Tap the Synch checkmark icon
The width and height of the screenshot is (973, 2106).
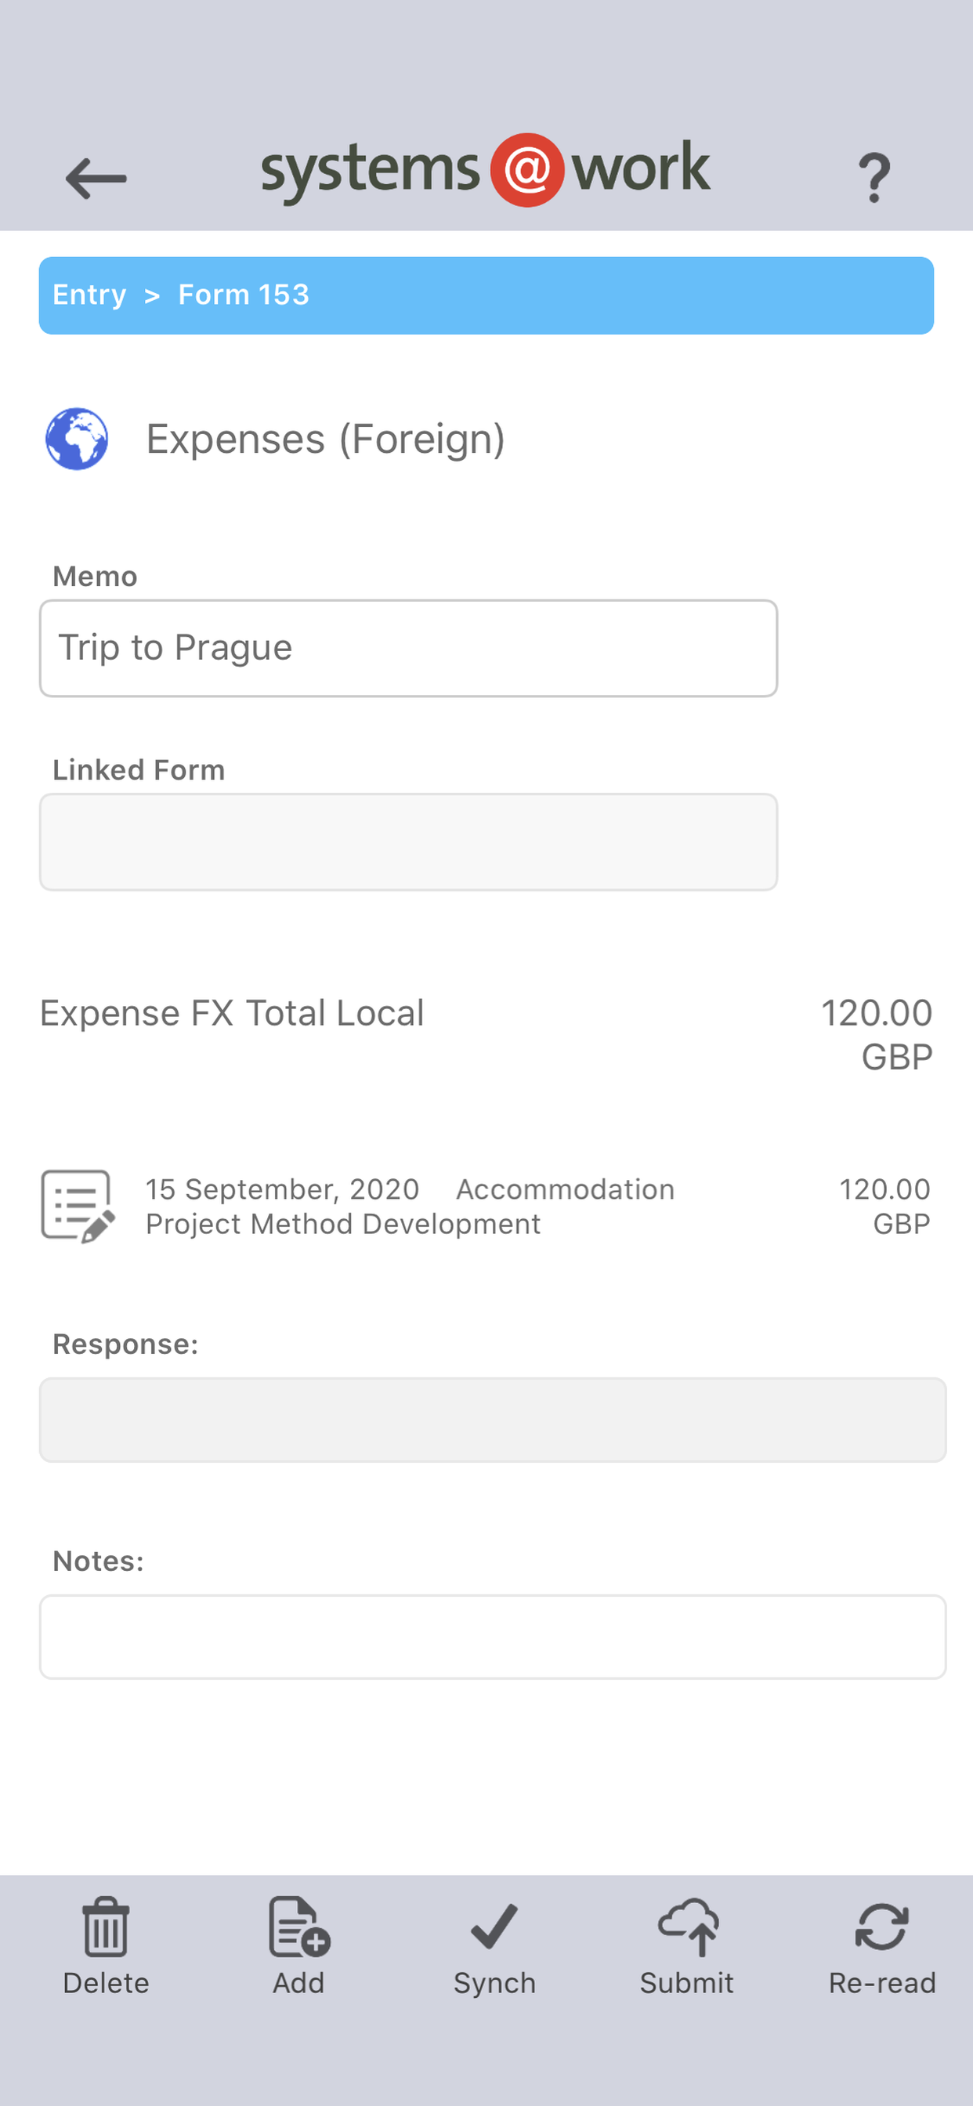point(494,1927)
